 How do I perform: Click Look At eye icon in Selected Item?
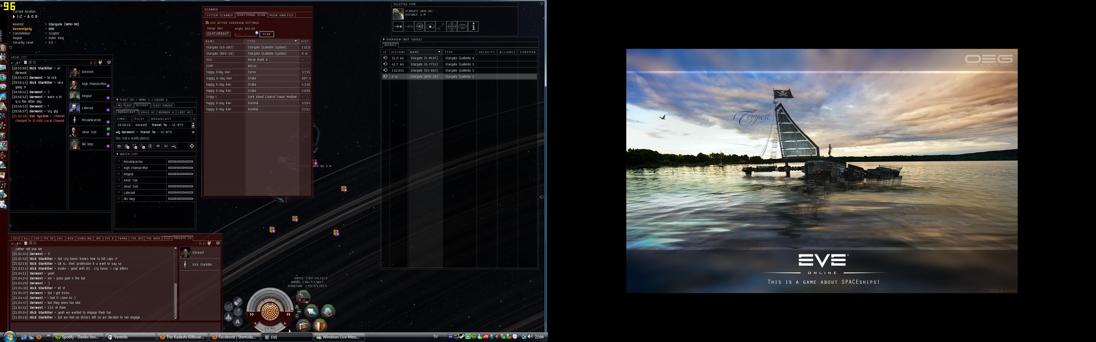(463, 26)
